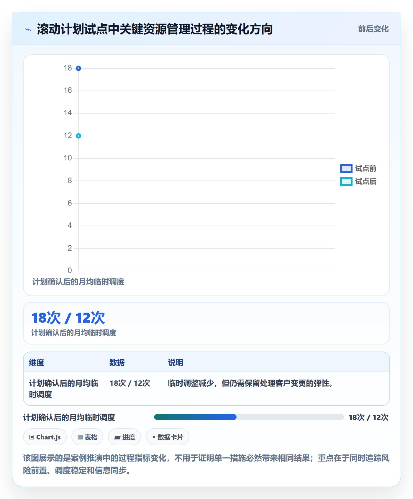Click the large 18次 / 12次 card value
413x499 pixels.
pos(68,318)
